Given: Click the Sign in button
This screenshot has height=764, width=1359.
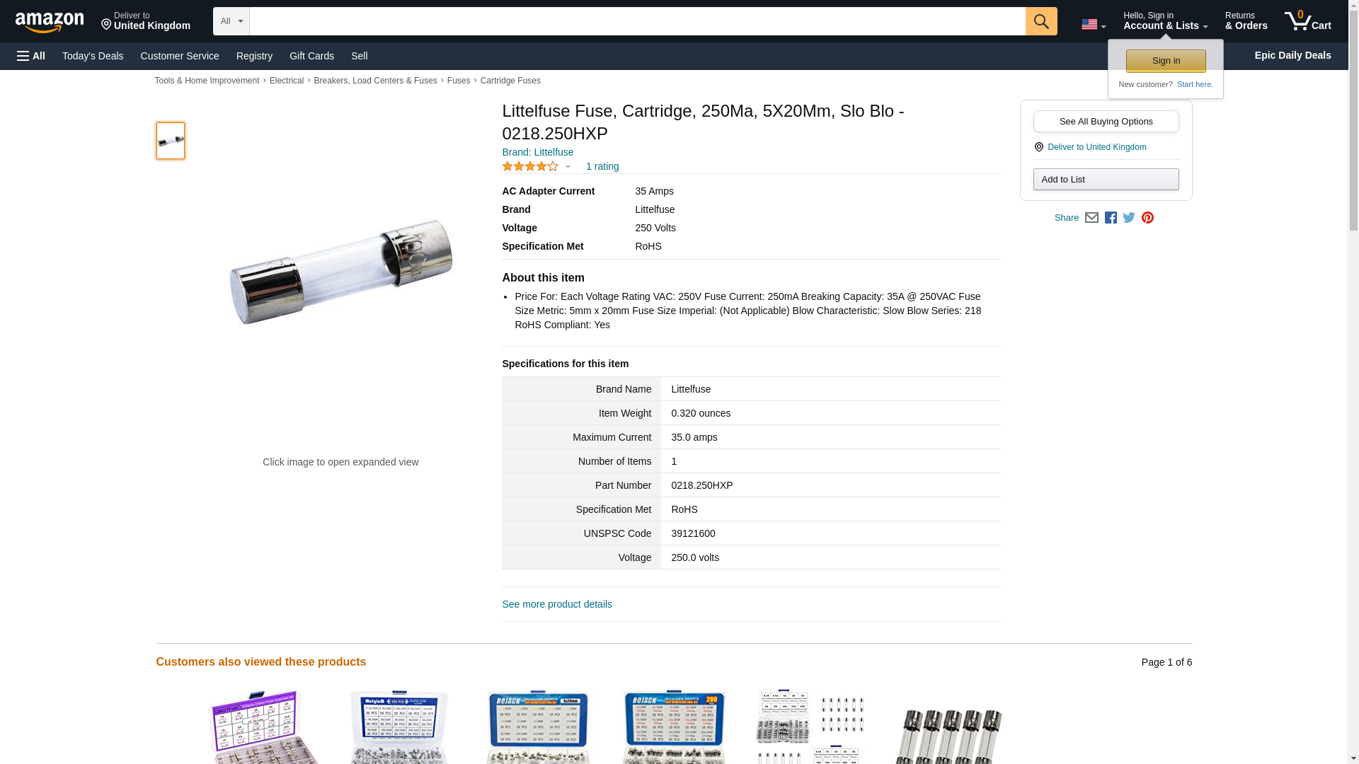Looking at the screenshot, I should tap(1166, 61).
